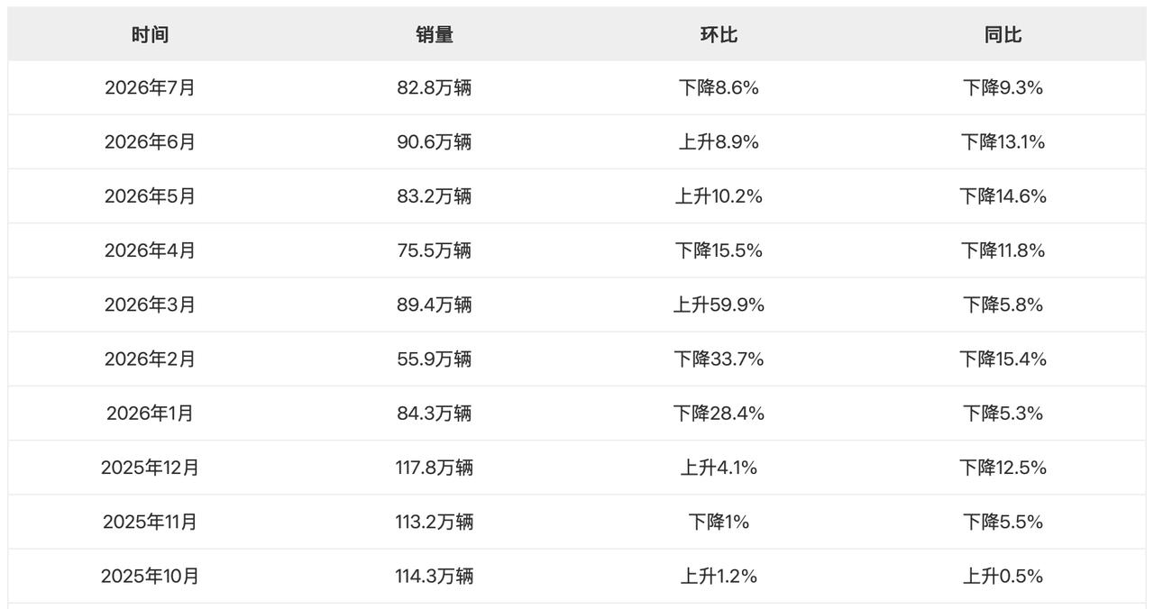Click the 82.8万辆 sales value
This screenshot has width=1154, height=609.
coord(434,87)
